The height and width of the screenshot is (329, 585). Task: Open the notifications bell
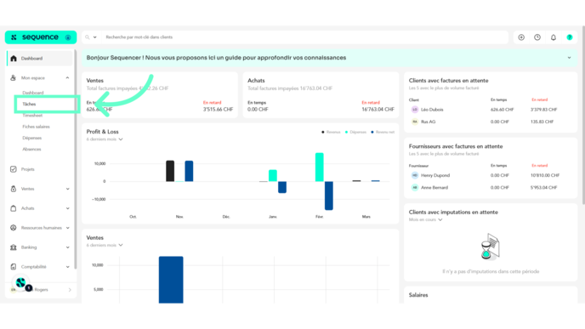pyautogui.click(x=554, y=37)
